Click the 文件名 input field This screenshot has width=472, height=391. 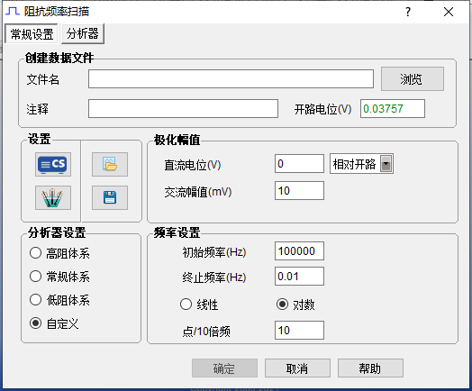231,79
